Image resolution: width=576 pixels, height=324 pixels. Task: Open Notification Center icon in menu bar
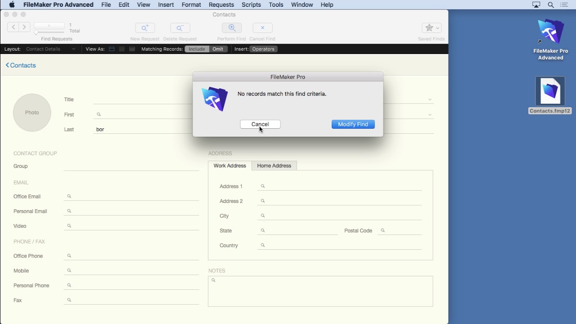[x=564, y=4]
